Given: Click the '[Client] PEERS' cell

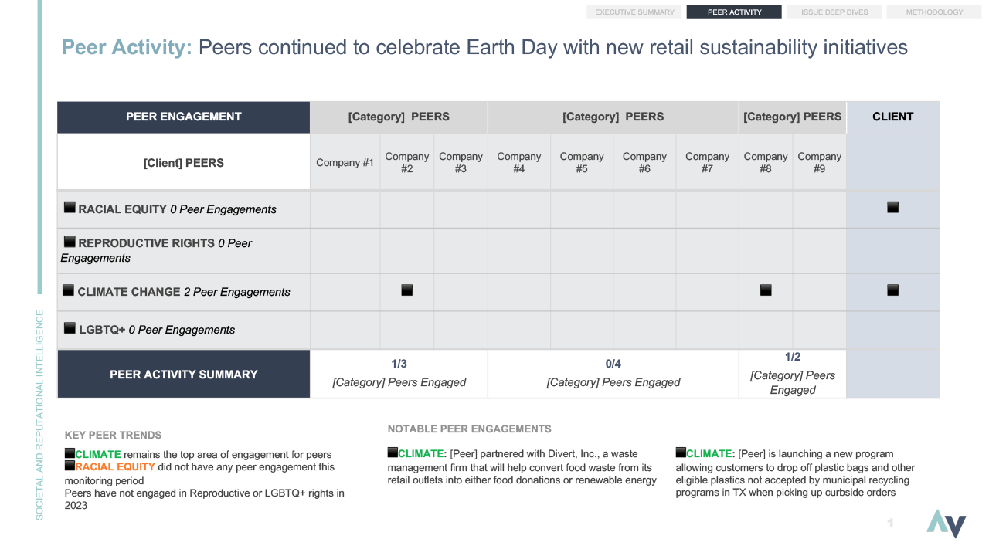Looking at the screenshot, I should 184,162.
